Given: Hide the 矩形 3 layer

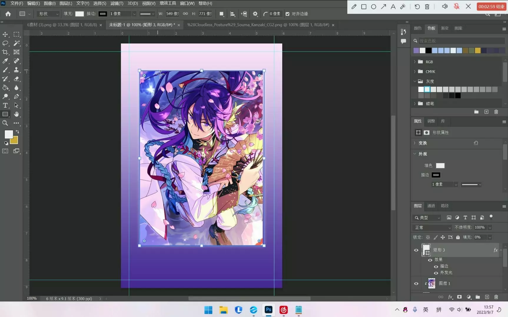Looking at the screenshot, I should click(416, 250).
